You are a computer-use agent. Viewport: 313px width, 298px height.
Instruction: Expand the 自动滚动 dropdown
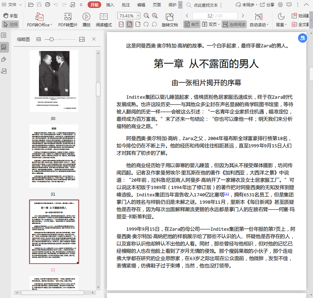[x=268, y=25]
